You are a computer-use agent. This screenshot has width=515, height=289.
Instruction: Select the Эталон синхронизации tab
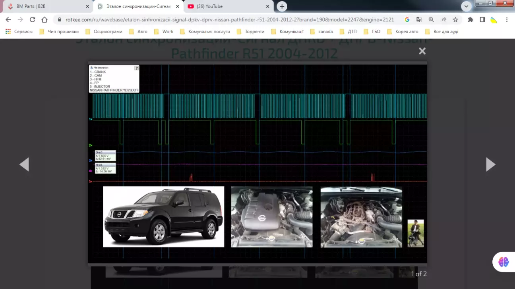click(138, 6)
